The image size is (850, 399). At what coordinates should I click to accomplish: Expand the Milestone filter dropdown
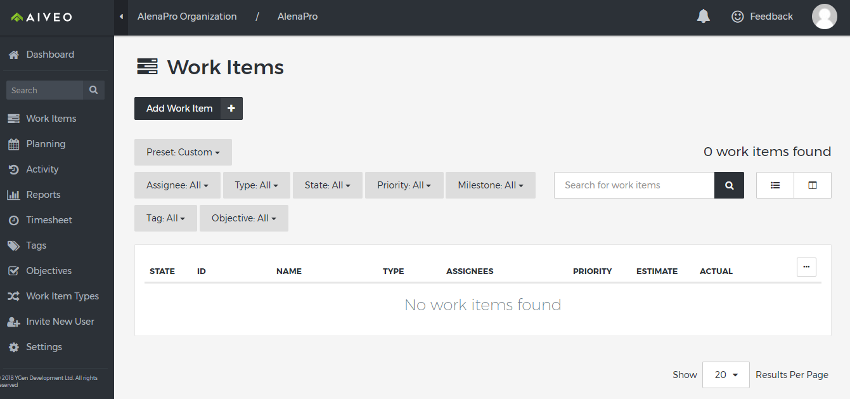click(490, 185)
